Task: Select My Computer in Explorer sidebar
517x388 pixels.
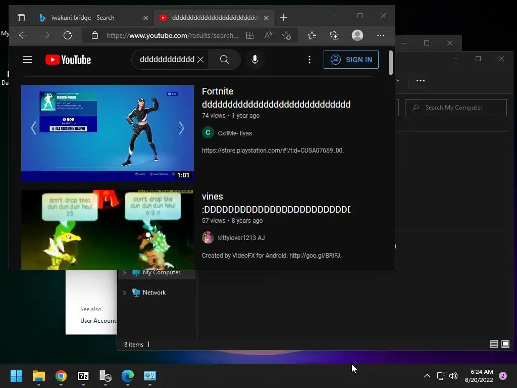Action: click(161, 272)
